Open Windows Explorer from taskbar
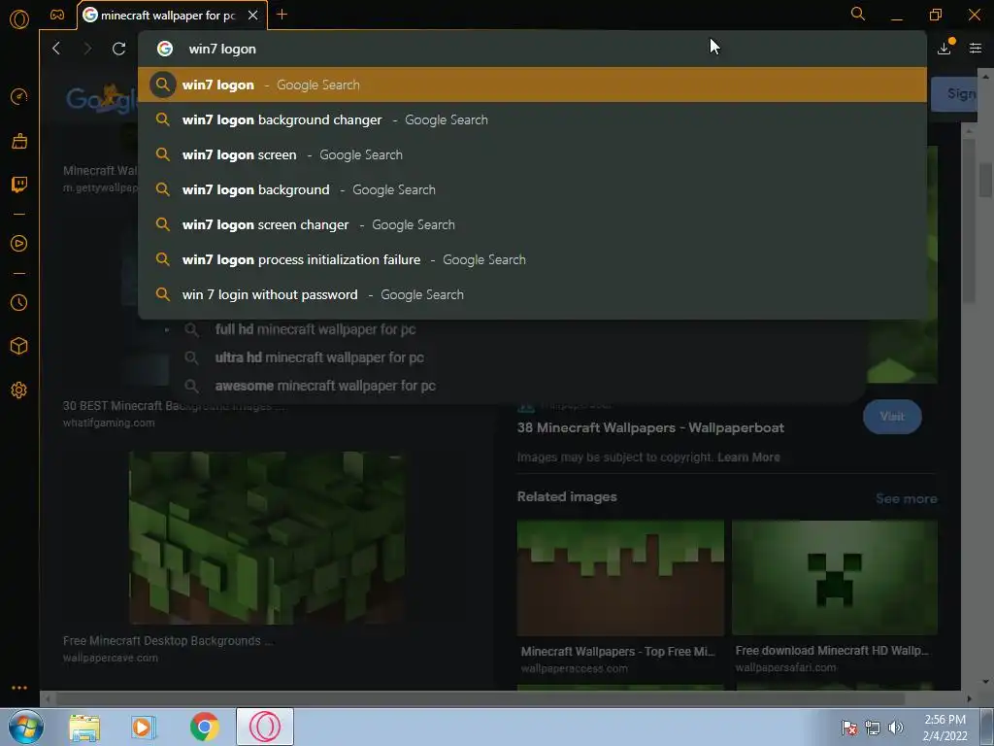The image size is (994, 746). point(84,727)
